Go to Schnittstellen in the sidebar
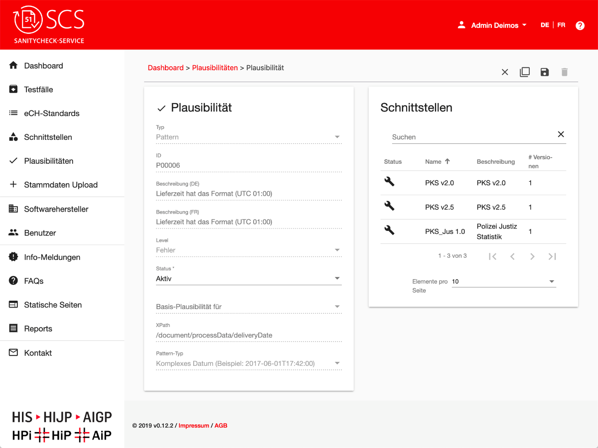The height and width of the screenshot is (448, 598). click(x=48, y=137)
